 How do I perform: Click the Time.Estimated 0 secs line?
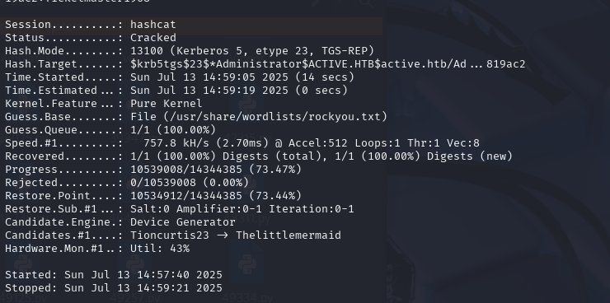(176, 91)
